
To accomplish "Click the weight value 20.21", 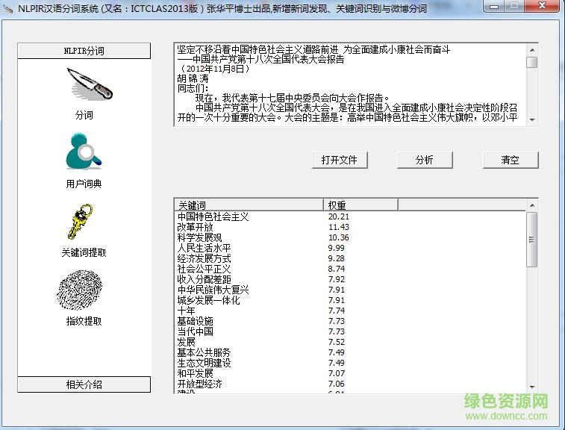I will [339, 216].
